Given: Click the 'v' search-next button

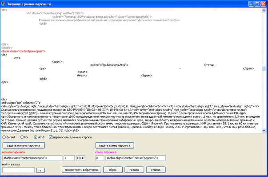Looking at the screenshot, I should click(40, 170).
